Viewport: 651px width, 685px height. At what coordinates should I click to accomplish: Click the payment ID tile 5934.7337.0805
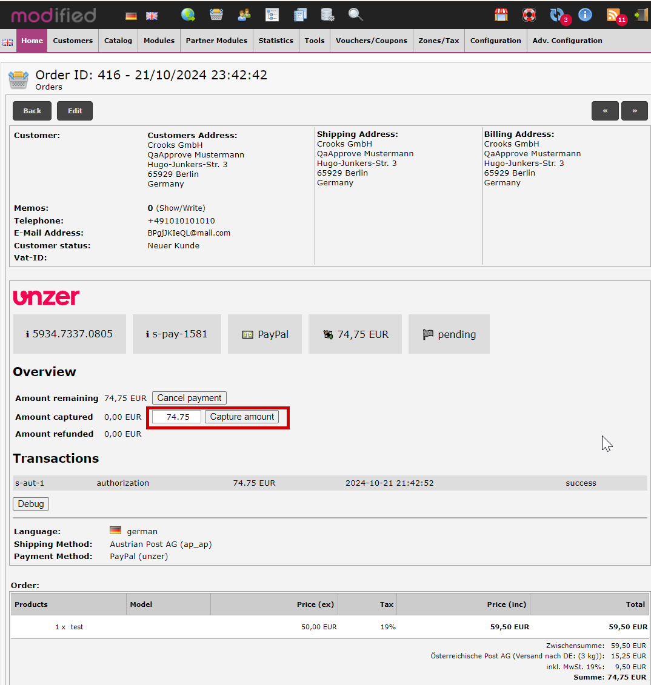(69, 334)
